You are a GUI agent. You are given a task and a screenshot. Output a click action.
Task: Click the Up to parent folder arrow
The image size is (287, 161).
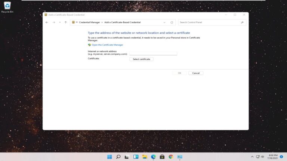[66, 22]
